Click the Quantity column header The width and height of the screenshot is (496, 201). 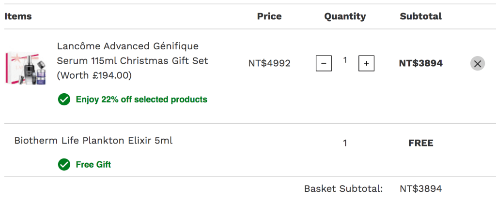pos(345,16)
